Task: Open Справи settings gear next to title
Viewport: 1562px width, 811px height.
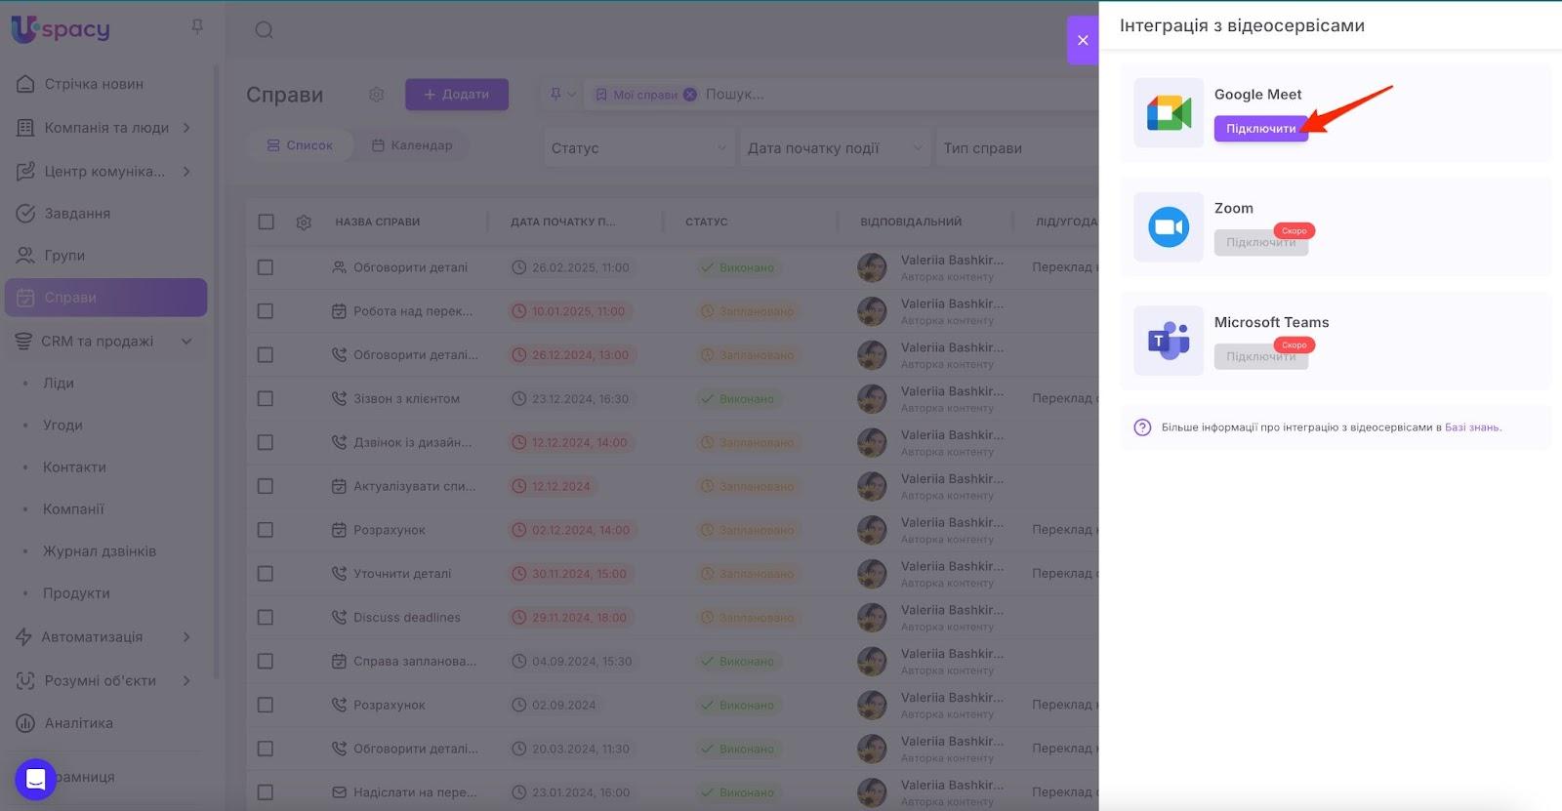Action: tap(376, 95)
